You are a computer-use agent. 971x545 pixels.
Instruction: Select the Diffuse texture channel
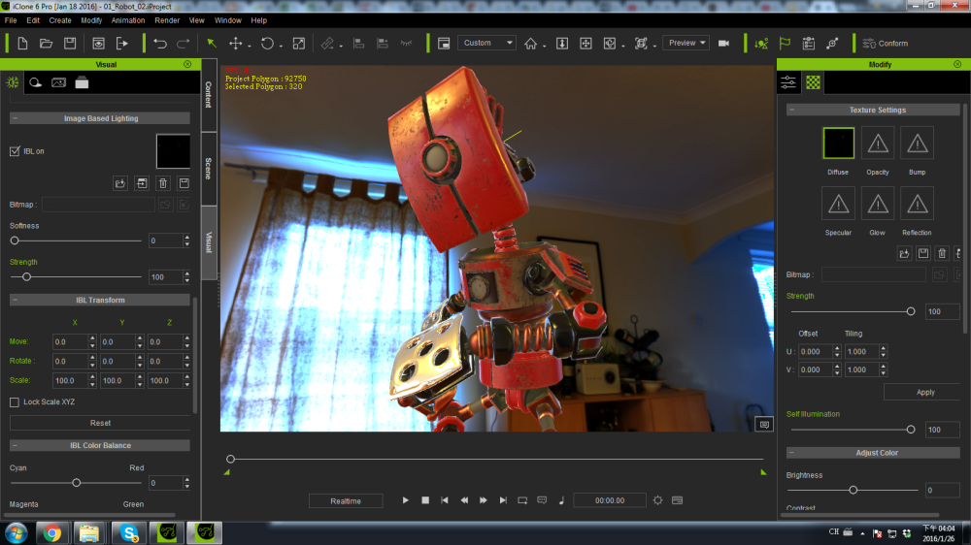point(838,143)
